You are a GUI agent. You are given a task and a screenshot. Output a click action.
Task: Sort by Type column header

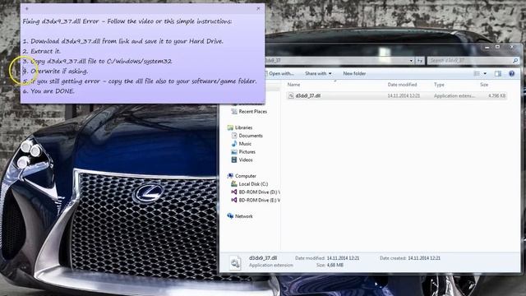[439, 85]
